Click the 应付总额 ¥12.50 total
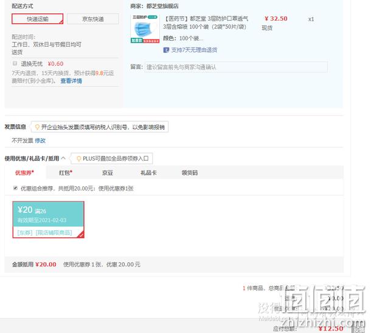 click(330, 329)
